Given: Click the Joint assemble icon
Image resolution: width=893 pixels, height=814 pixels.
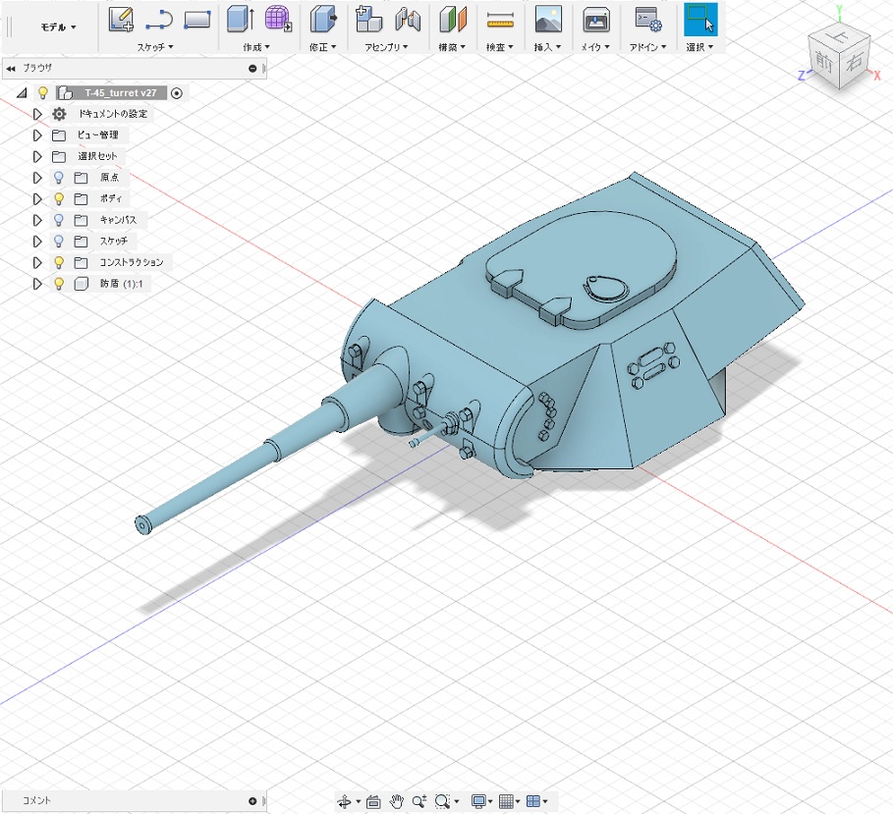Looking at the screenshot, I should 407,20.
